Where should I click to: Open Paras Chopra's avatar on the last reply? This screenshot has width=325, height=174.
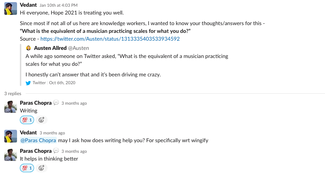pyautogui.click(x=11, y=155)
